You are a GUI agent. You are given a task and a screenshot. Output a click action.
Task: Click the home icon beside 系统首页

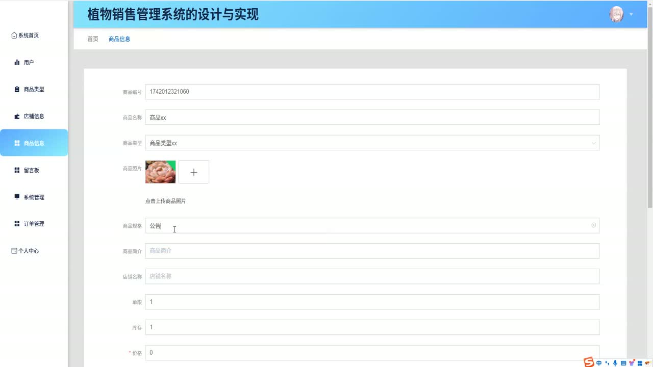[14, 35]
